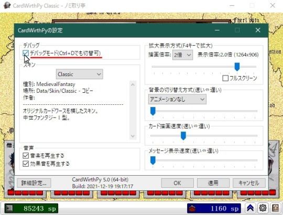This screenshot has height=215, width=283.
Task: Click the 種別: MedievalFantasy text
Action: (x=49, y=84)
